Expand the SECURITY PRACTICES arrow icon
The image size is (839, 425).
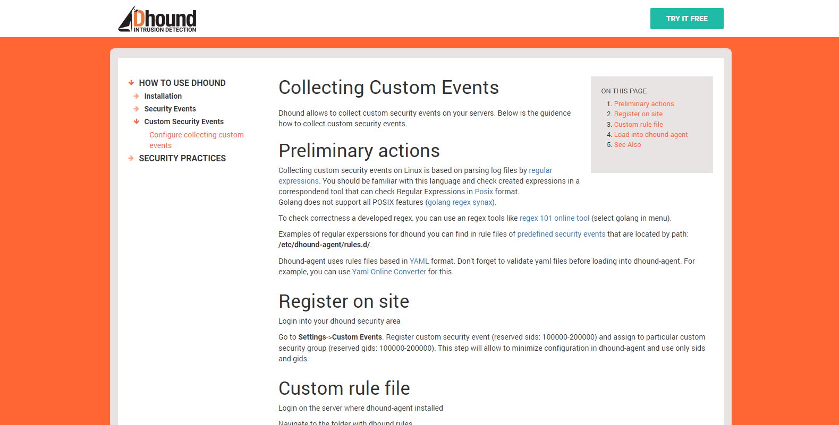tap(131, 158)
